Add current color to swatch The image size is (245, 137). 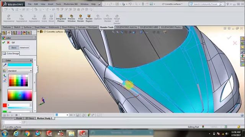pyautogui.click(x=5, y=76)
